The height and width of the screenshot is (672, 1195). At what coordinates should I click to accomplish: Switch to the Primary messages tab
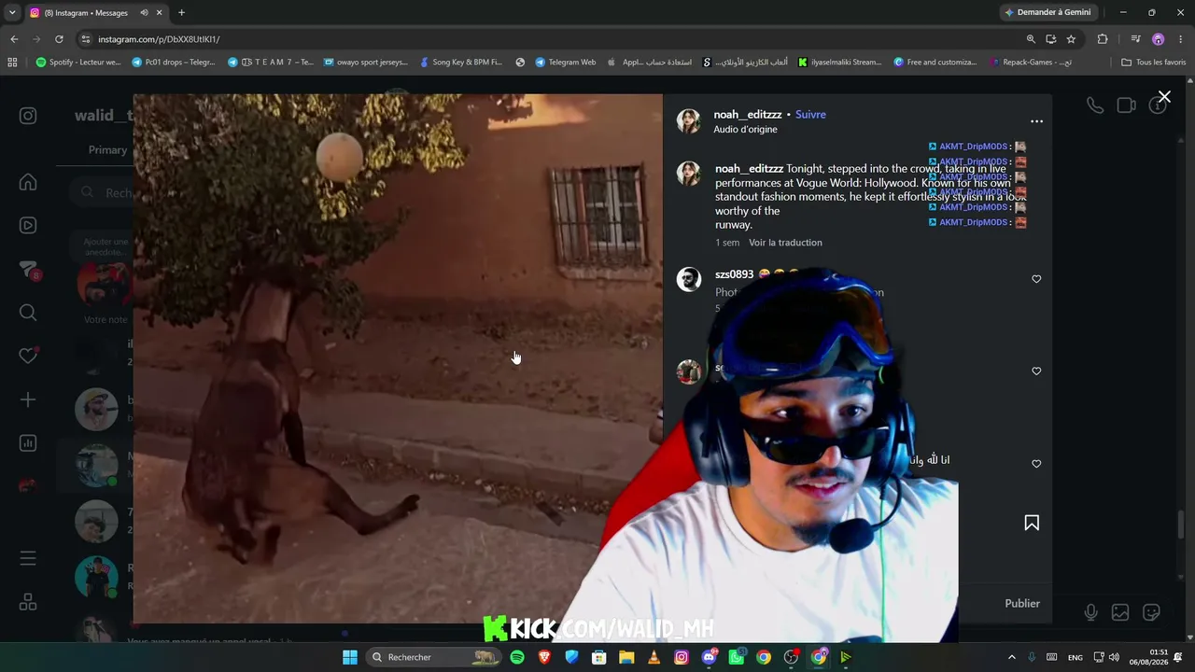[107, 150]
